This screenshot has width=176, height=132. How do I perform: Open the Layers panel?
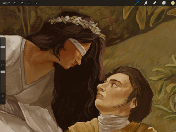point(164,3)
